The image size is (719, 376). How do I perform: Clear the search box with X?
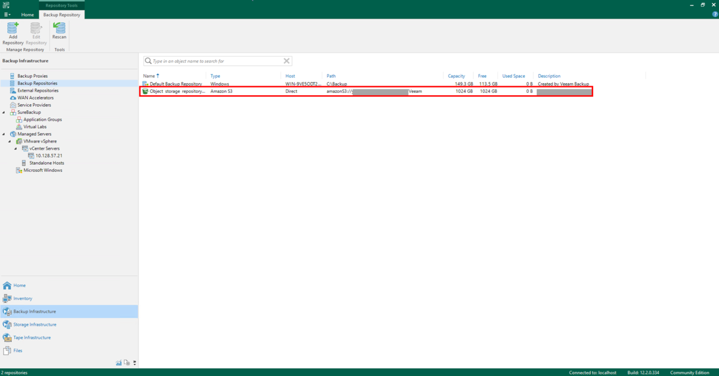[286, 61]
